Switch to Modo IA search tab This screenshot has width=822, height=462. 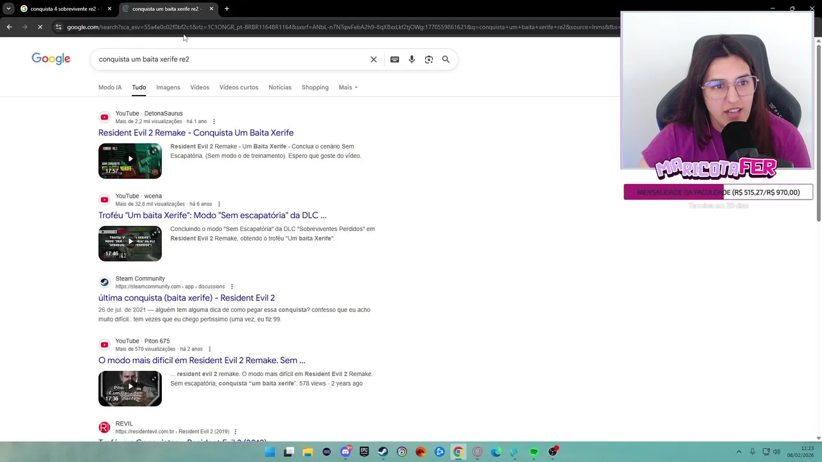pyautogui.click(x=110, y=87)
